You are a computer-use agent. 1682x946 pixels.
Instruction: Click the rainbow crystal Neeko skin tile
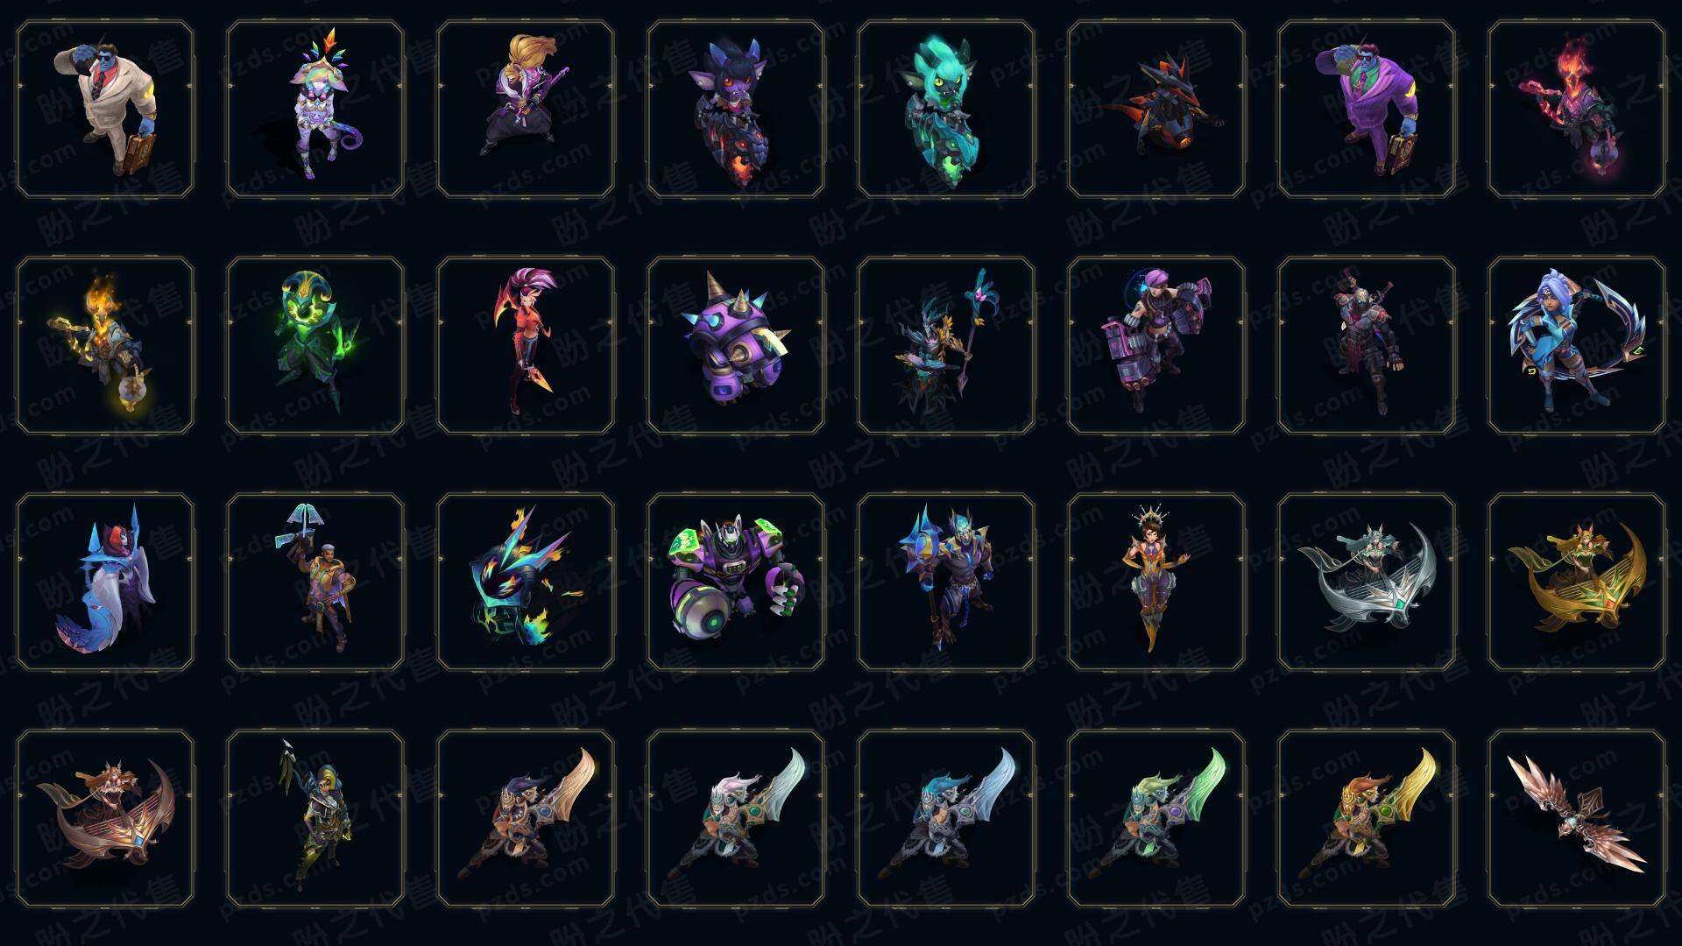tap(315, 109)
